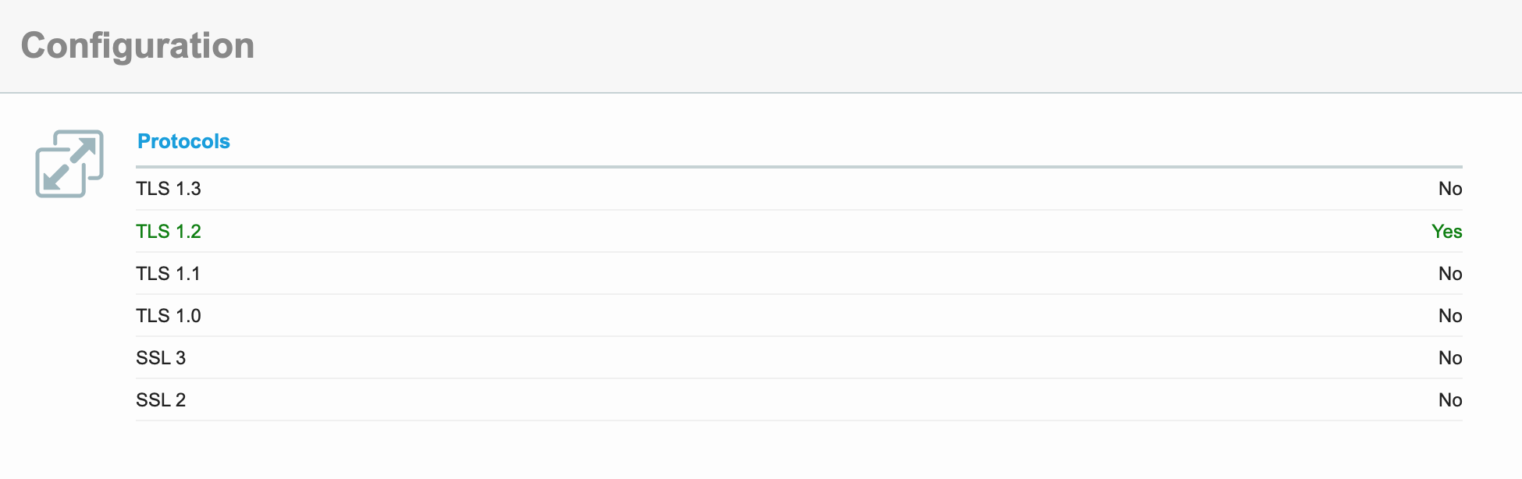The height and width of the screenshot is (479, 1522).
Task: Click the No value for SSL 3
Action: pos(1450,358)
